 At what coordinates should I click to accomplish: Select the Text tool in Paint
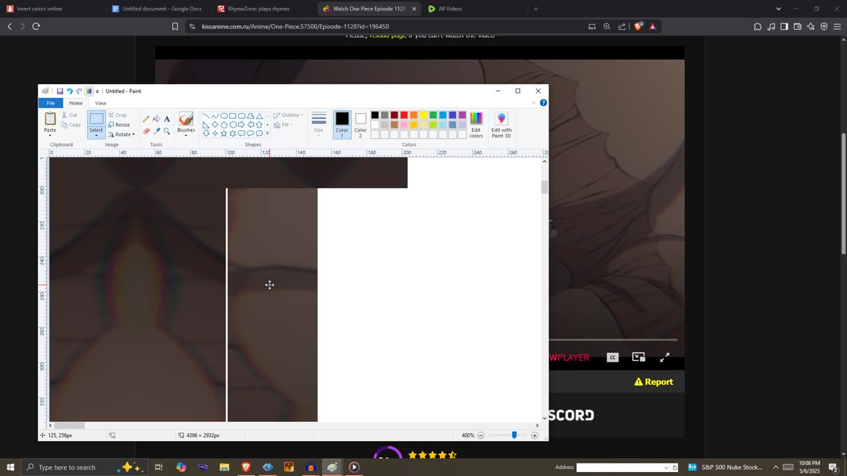click(x=167, y=119)
